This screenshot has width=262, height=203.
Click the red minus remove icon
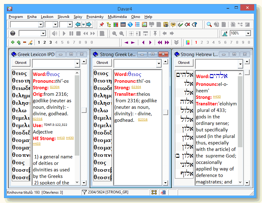click(x=24, y=42)
